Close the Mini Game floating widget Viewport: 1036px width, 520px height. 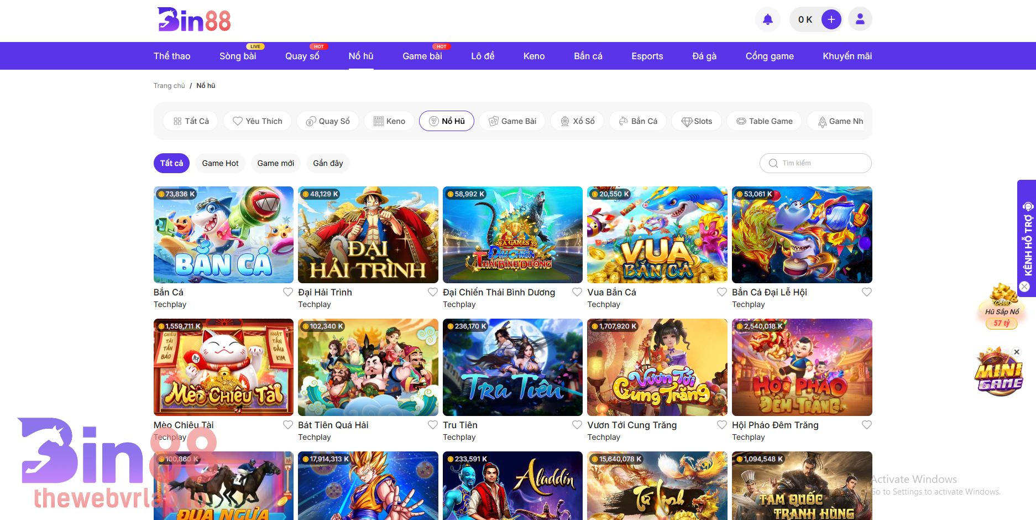pos(1016,352)
